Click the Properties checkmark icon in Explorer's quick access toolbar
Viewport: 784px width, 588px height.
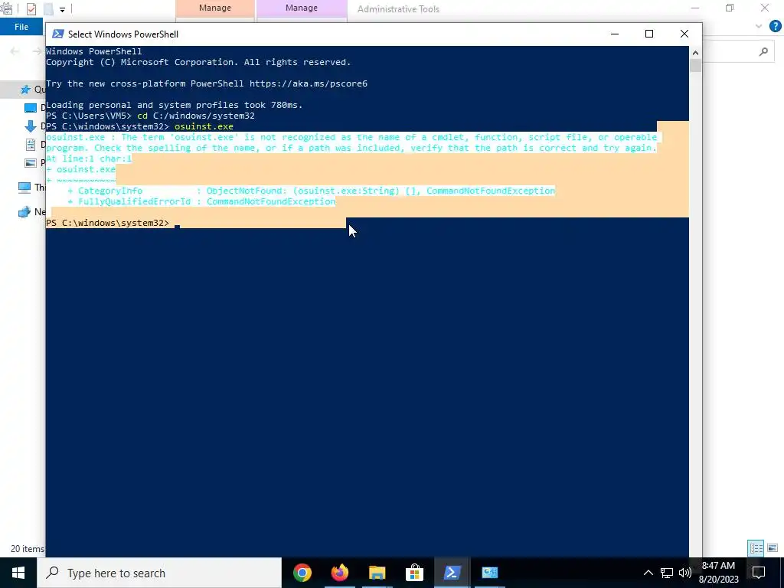click(31, 9)
